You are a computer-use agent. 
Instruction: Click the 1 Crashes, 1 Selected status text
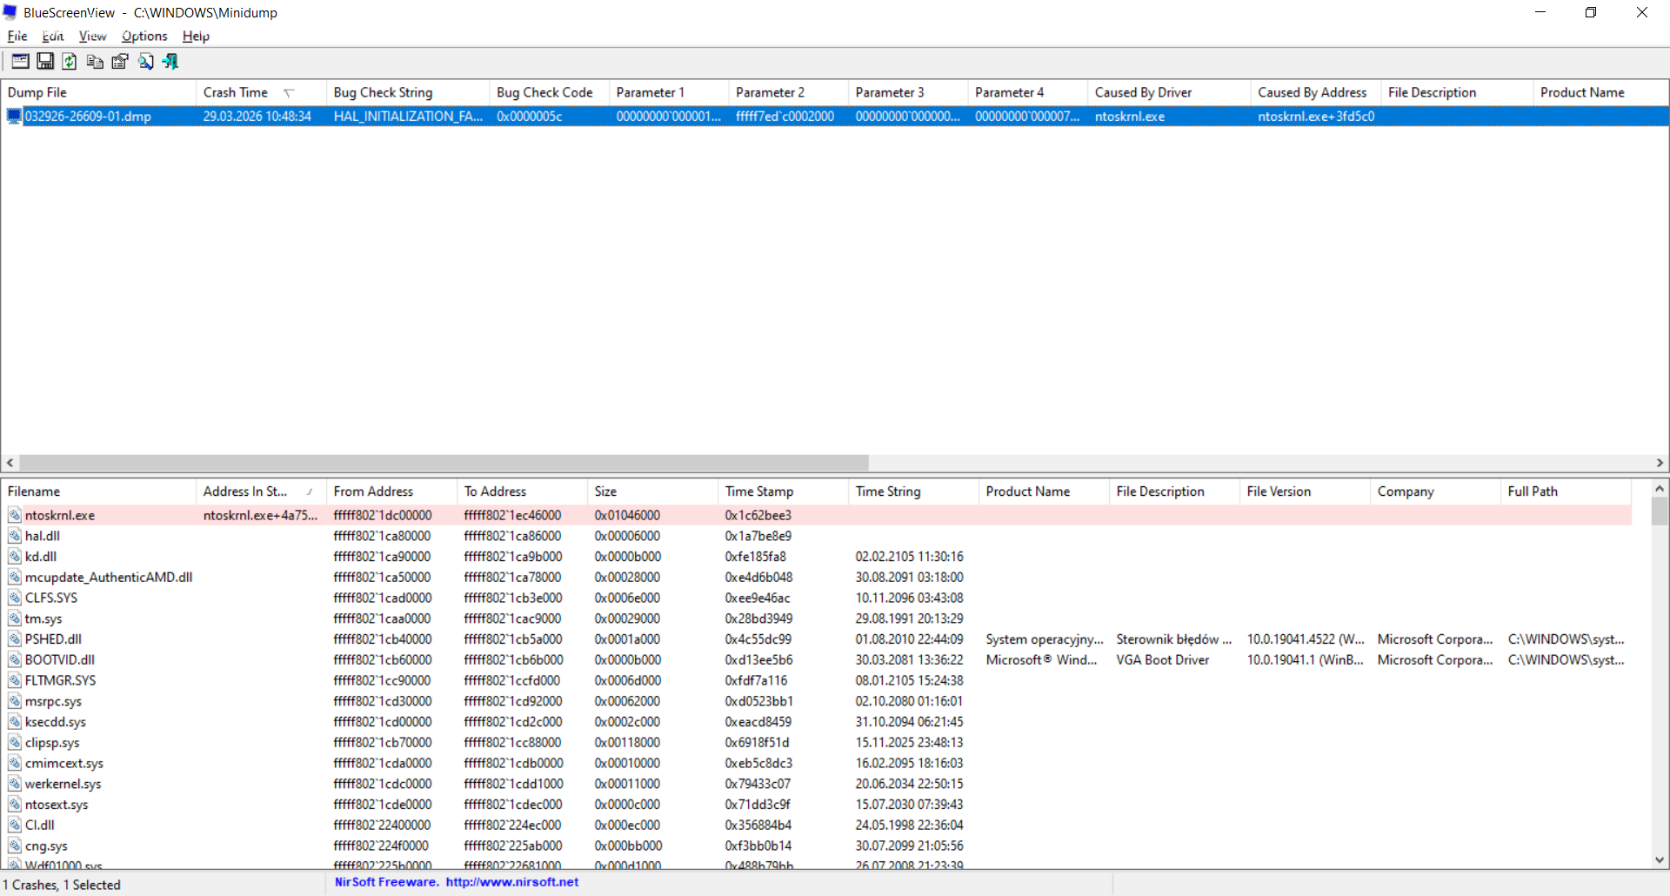click(x=62, y=885)
